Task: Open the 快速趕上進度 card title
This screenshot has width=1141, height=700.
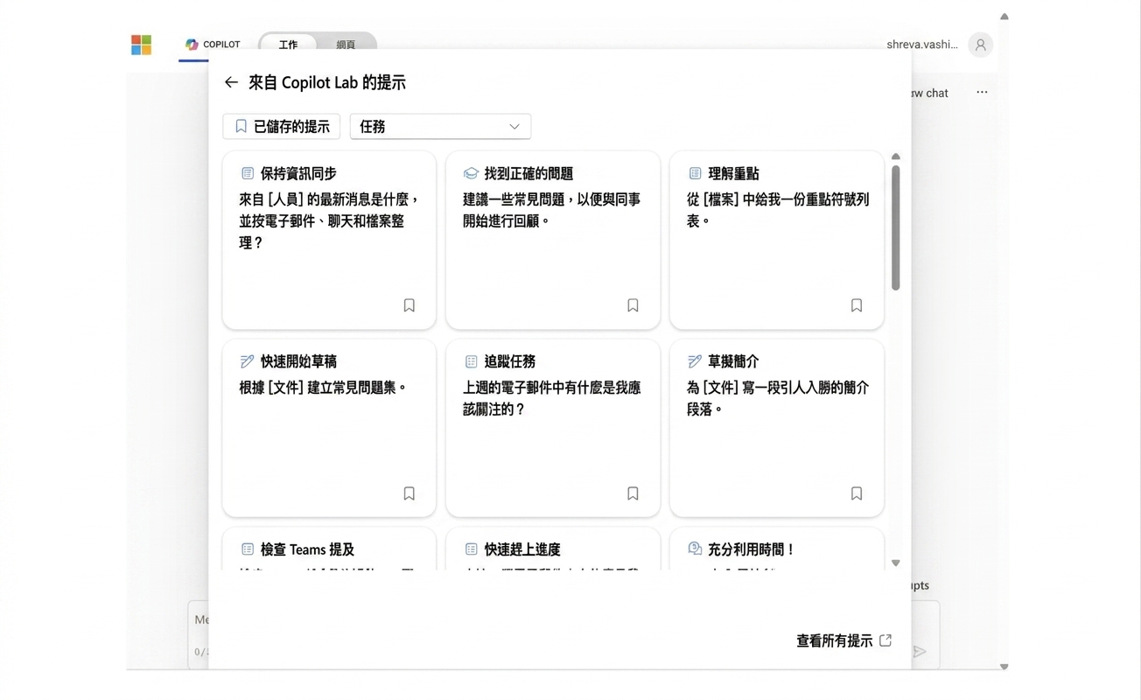Action: point(522,549)
